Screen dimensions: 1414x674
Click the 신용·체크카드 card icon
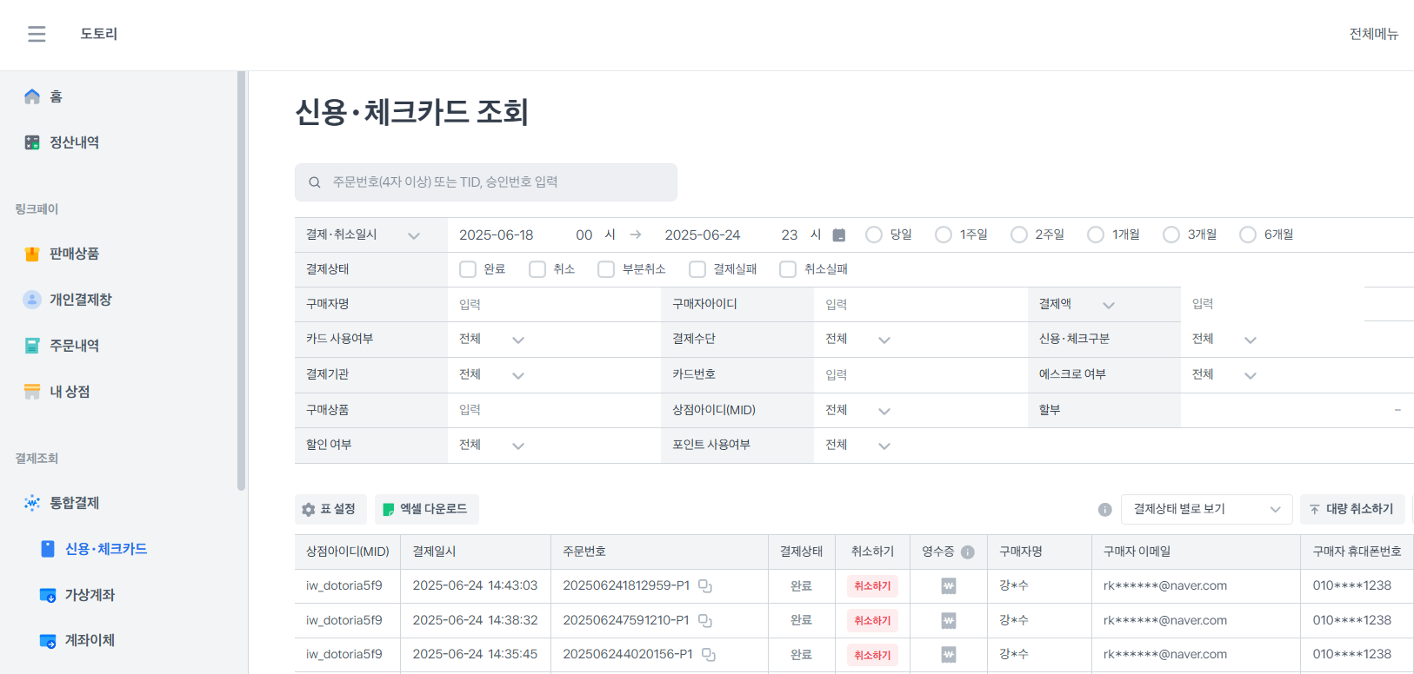(x=48, y=549)
